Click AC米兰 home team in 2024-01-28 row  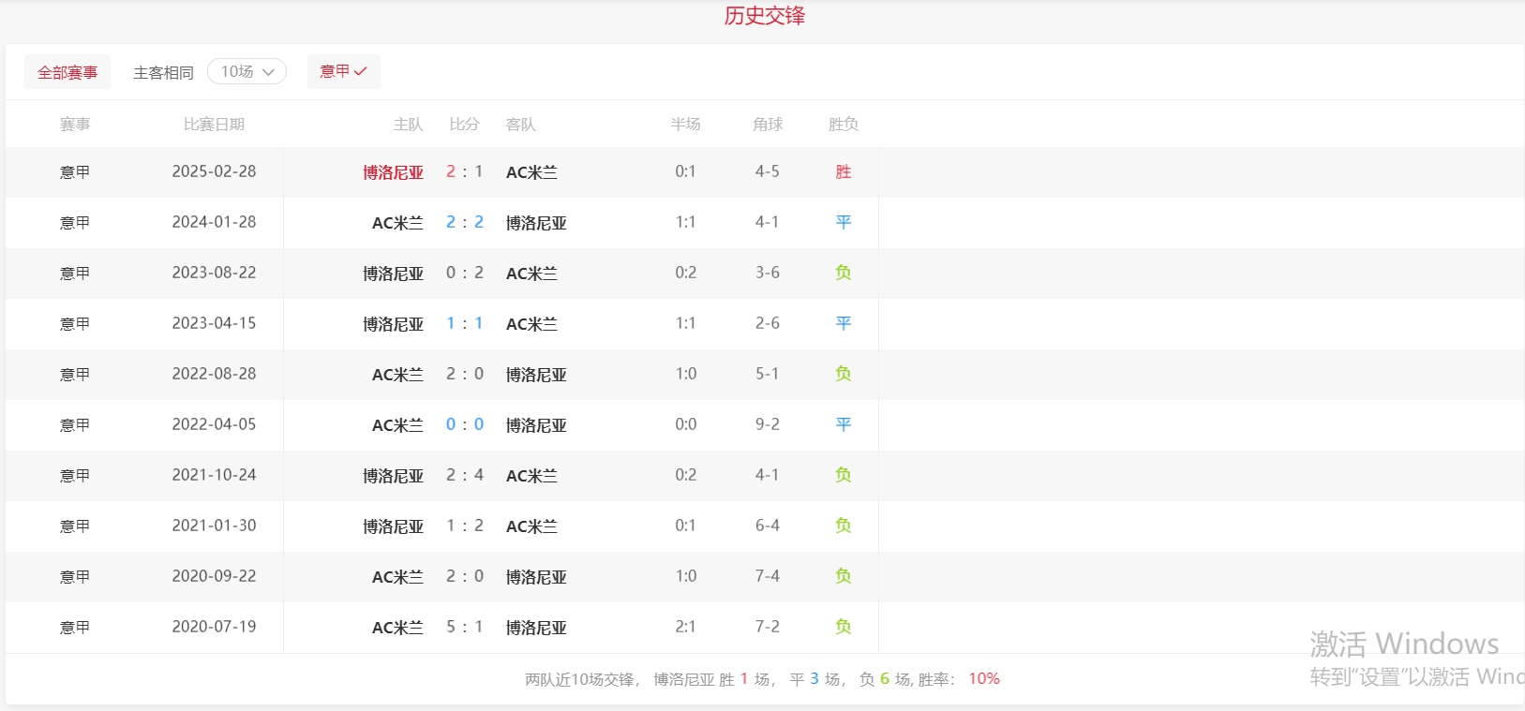point(397,223)
